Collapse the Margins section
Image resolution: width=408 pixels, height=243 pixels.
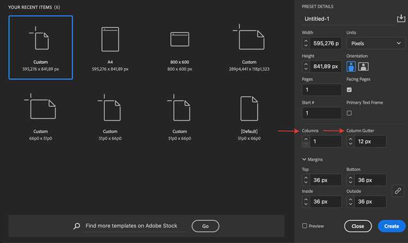click(x=304, y=159)
